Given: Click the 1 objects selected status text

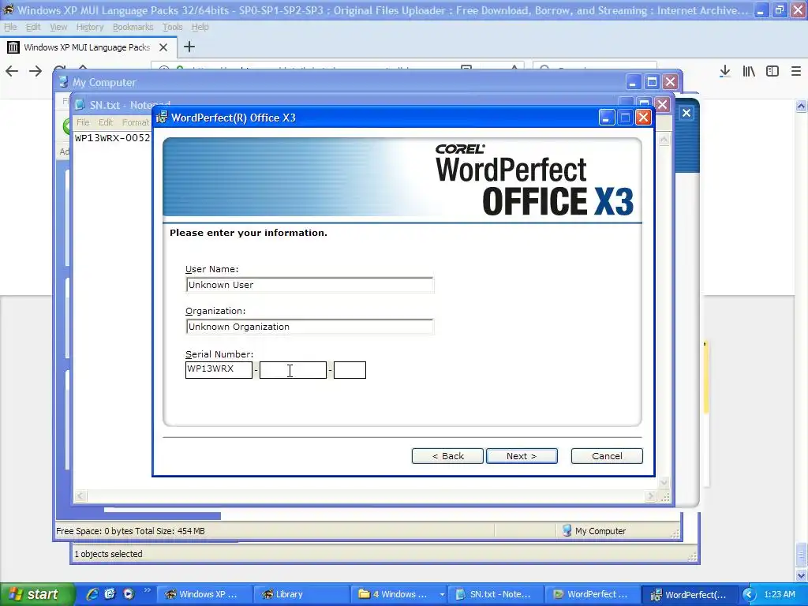Looking at the screenshot, I should [x=108, y=554].
